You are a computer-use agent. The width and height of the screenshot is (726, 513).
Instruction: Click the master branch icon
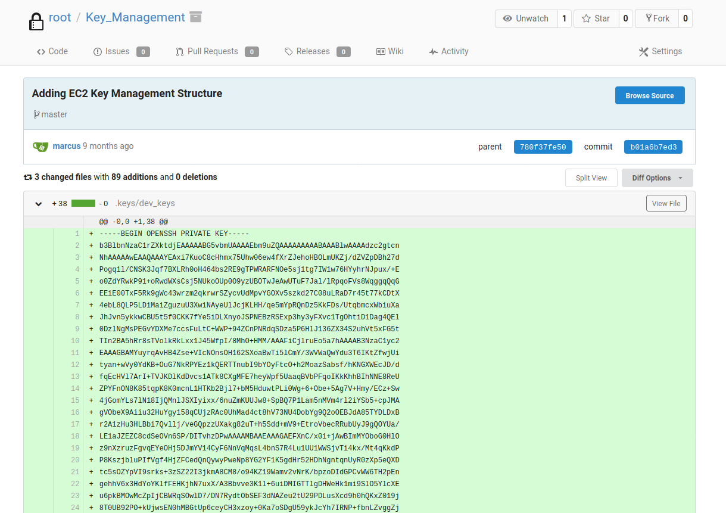point(36,114)
